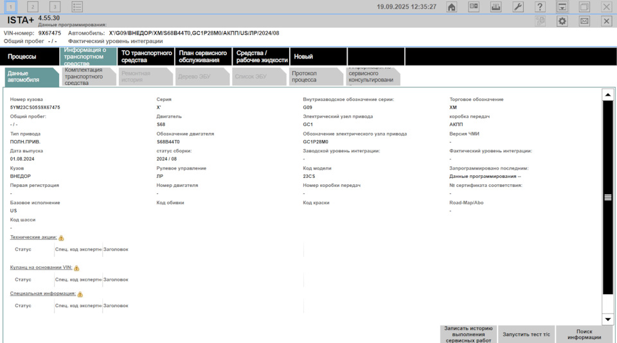
Task: Open help with the question mark icon
Action: point(540,6)
